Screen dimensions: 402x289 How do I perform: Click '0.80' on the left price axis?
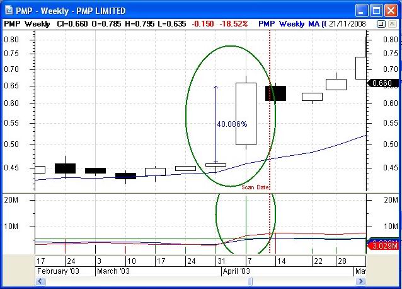(11, 40)
